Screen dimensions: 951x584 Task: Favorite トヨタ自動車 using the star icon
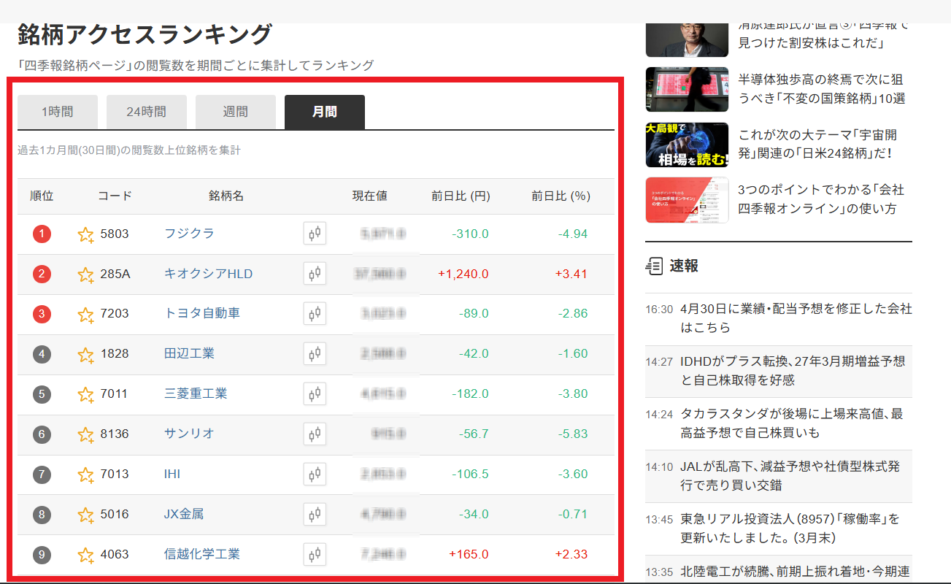86,314
